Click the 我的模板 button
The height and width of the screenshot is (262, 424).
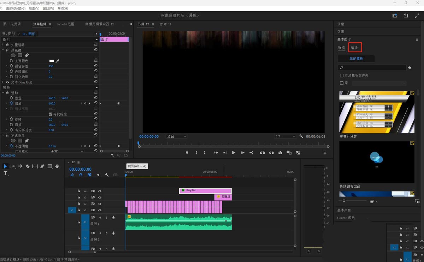pyautogui.click(x=356, y=59)
